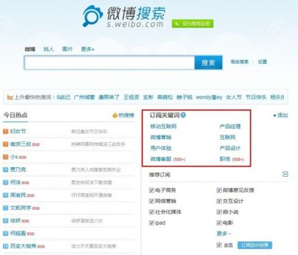The width and height of the screenshot is (298, 255).
Task: Open hot topic 小s
Action: tap(14, 157)
